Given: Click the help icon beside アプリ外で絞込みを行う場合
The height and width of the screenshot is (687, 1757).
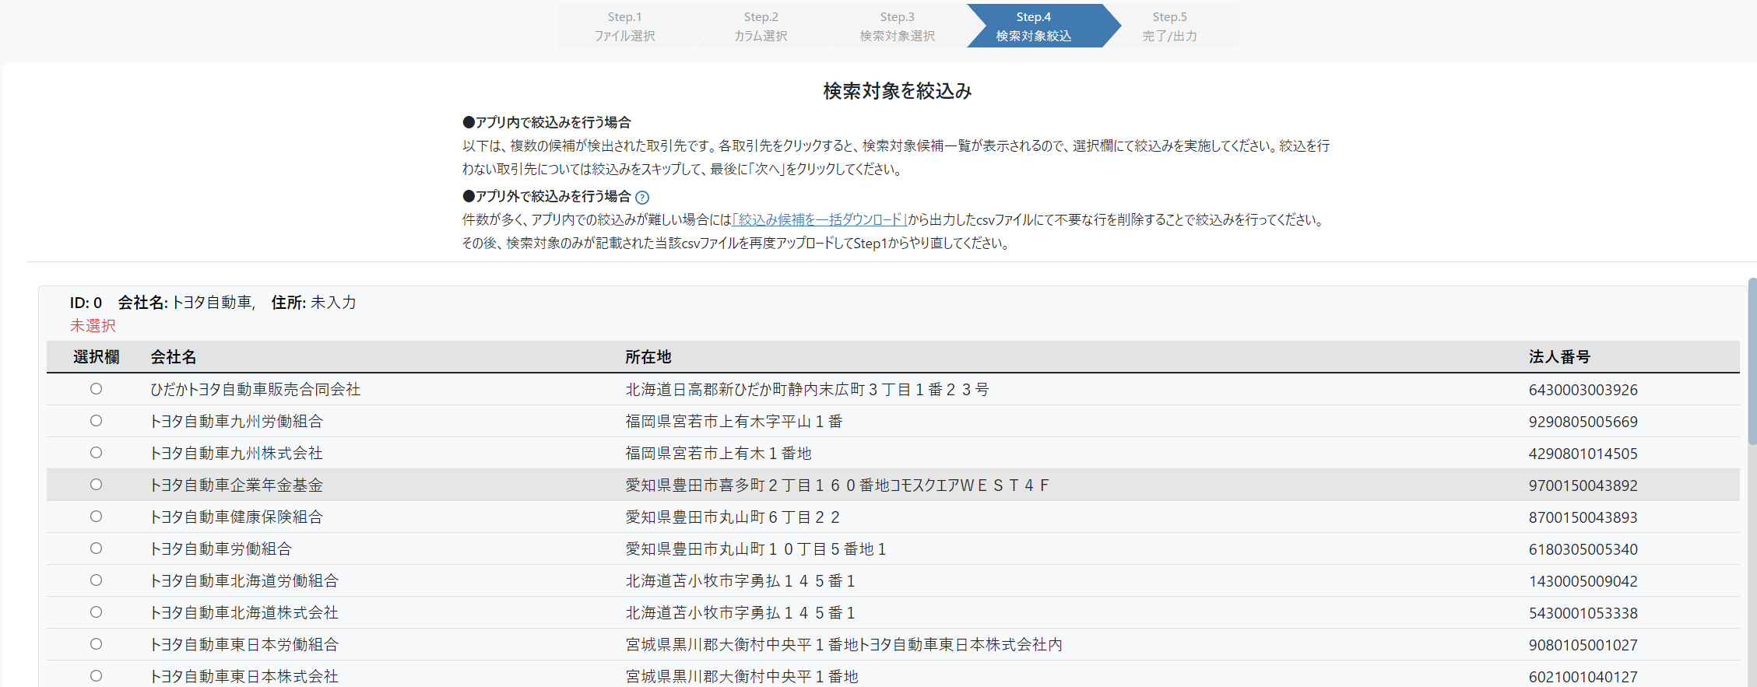Looking at the screenshot, I should coord(642,198).
